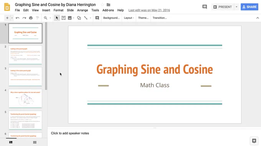Screen dimensions: 261x146
Task: Expand the line type dropdown arrow
Action: tap(90, 18)
